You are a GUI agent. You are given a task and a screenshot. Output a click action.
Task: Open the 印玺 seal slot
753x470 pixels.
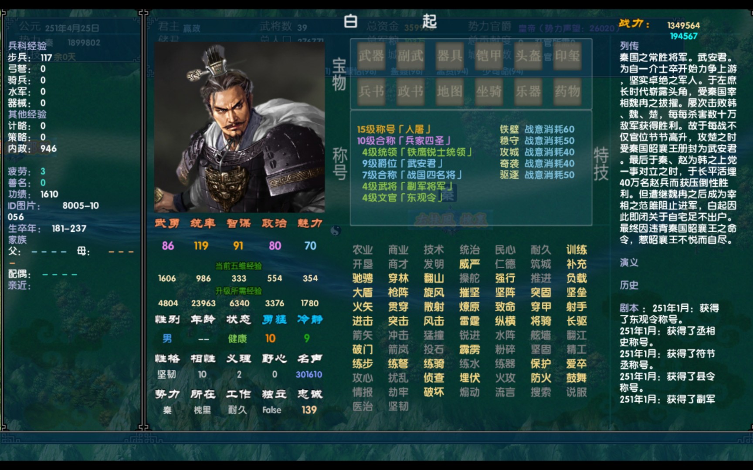point(567,56)
